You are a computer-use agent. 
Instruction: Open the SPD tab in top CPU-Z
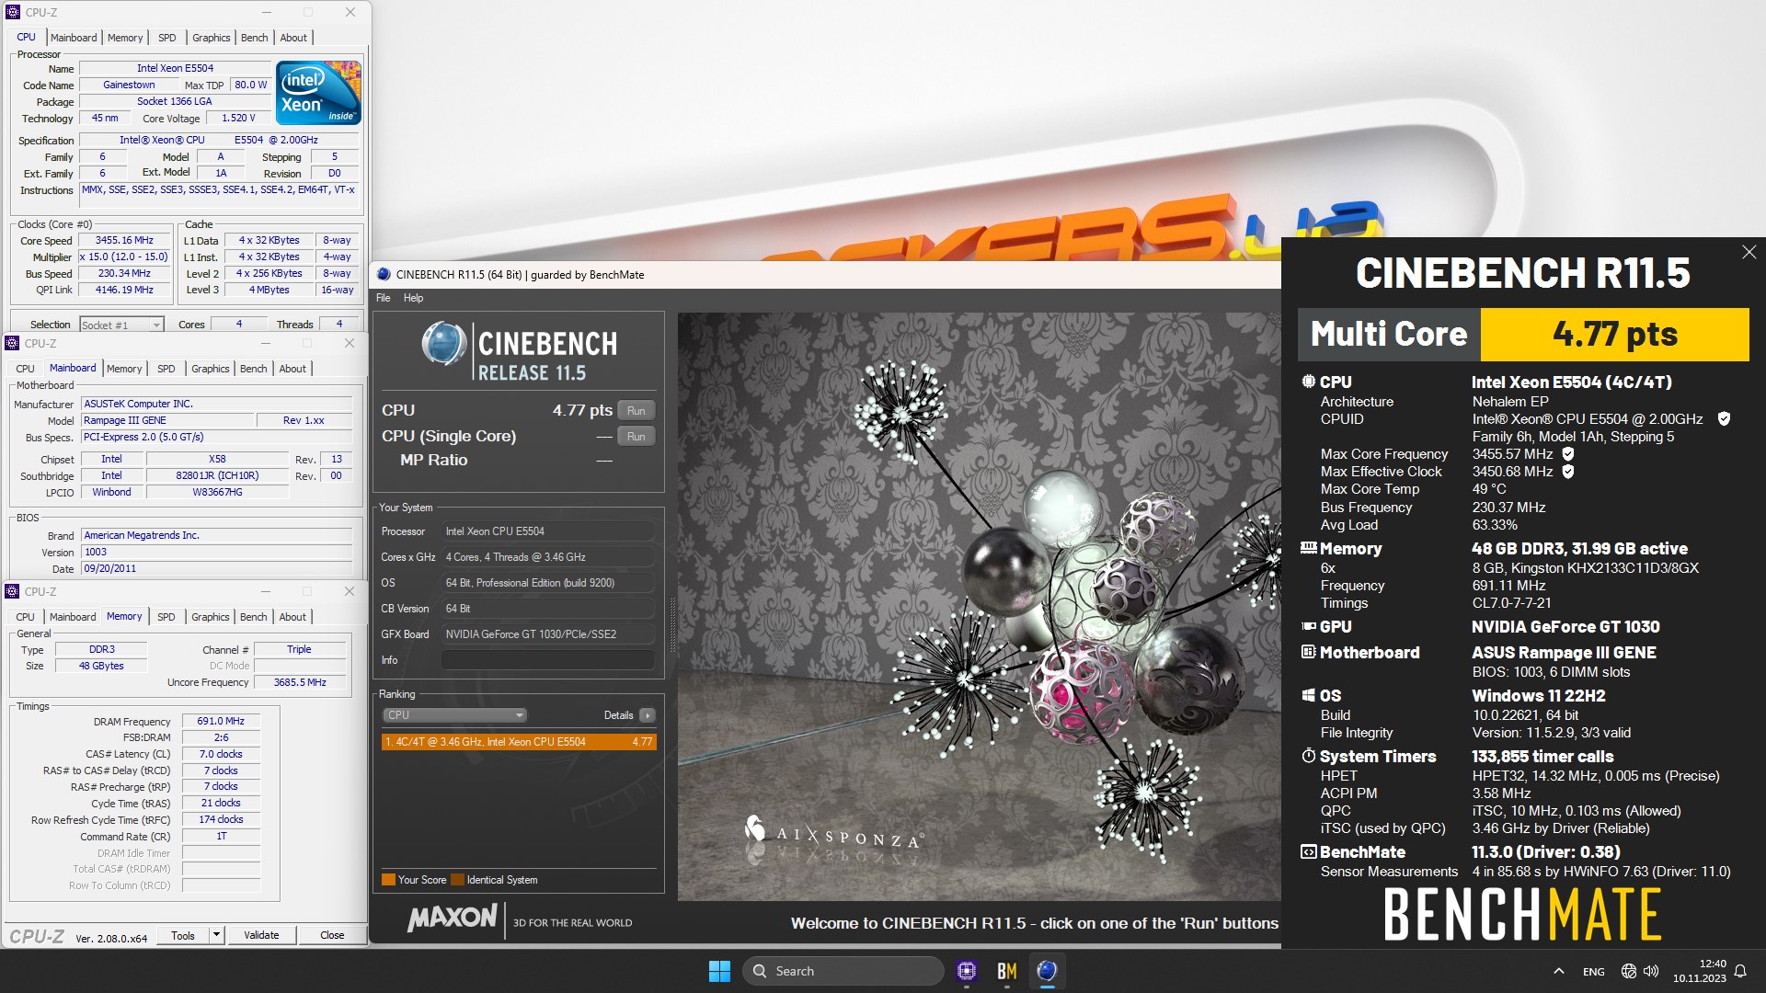(x=166, y=38)
